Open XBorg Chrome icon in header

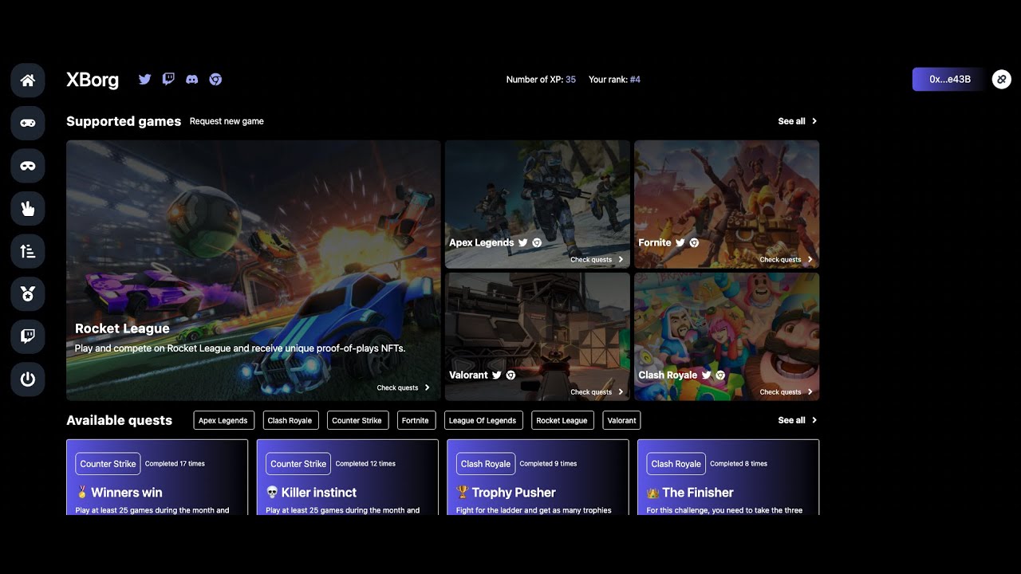click(215, 79)
